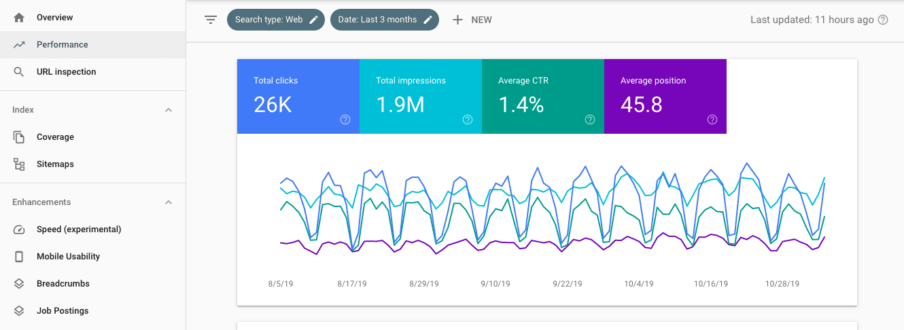Open Speed (experimental) report
Viewport: 904px width, 330px height.
point(78,229)
